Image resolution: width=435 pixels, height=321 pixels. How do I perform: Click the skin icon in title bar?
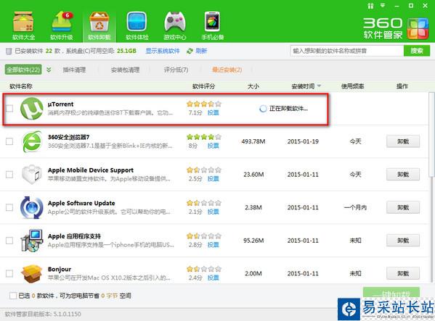tap(370, 6)
